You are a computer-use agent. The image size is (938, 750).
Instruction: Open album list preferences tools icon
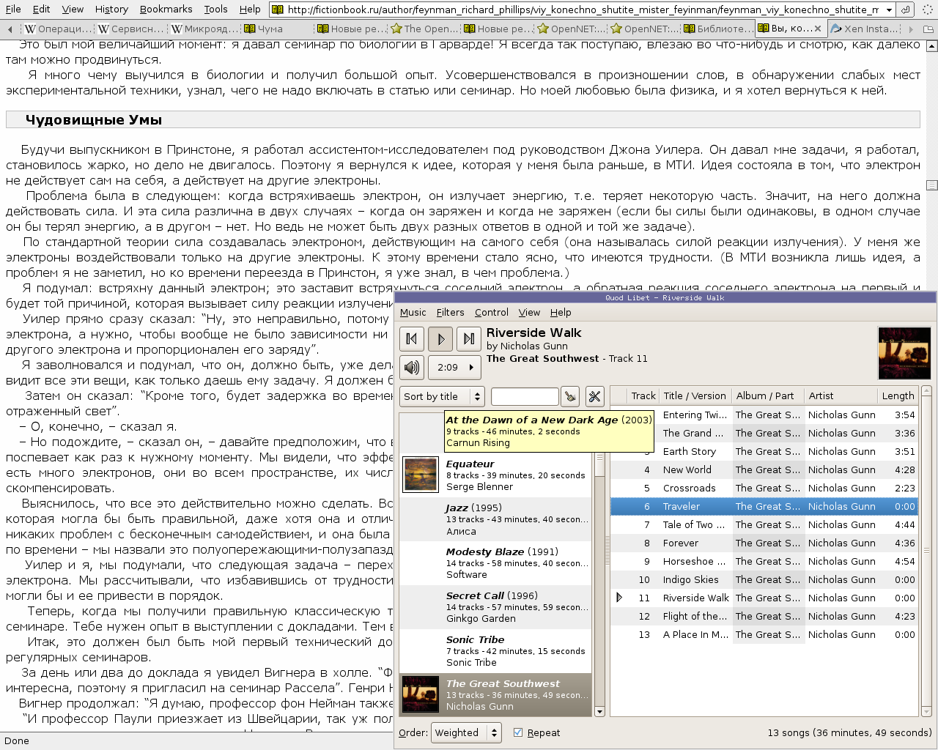click(594, 397)
